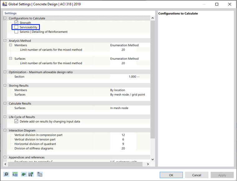Collapse the Members node under Analysis Method
This screenshot has width=237, height=181.
[11, 45]
